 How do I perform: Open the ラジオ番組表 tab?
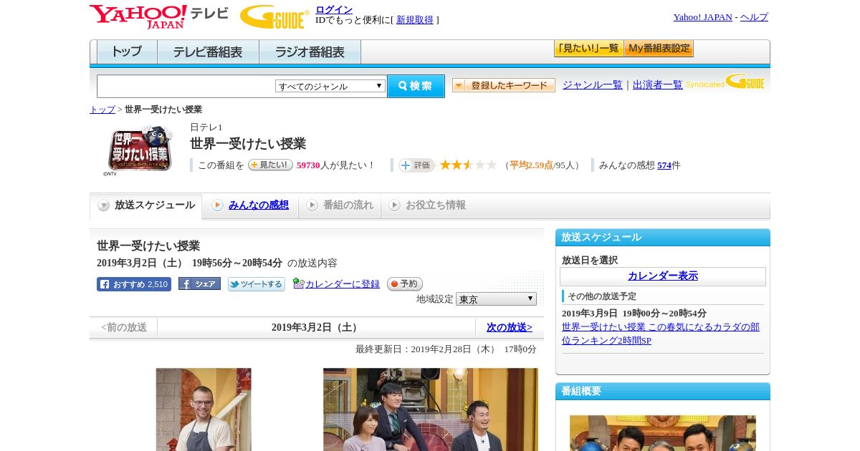(310, 52)
